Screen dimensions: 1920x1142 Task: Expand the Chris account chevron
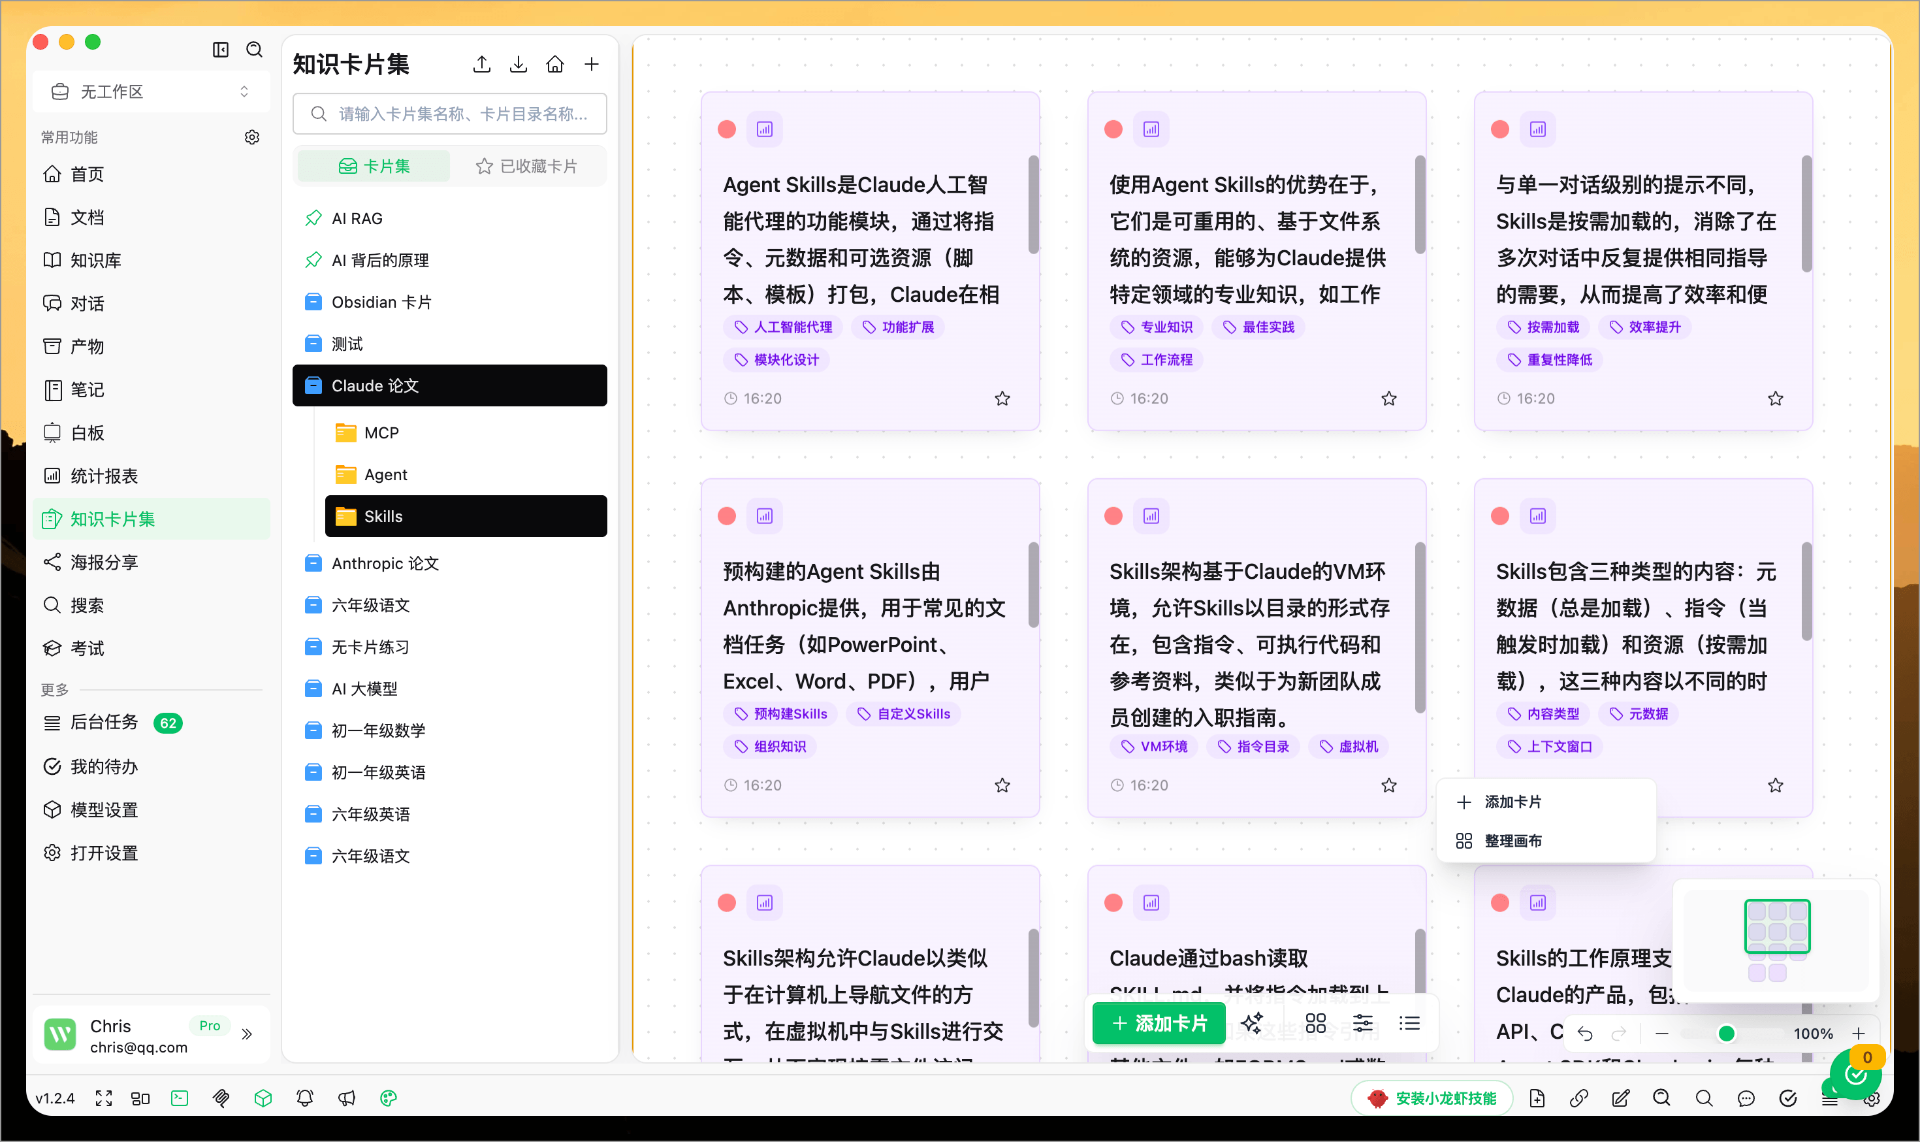(x=247, y=1034)
